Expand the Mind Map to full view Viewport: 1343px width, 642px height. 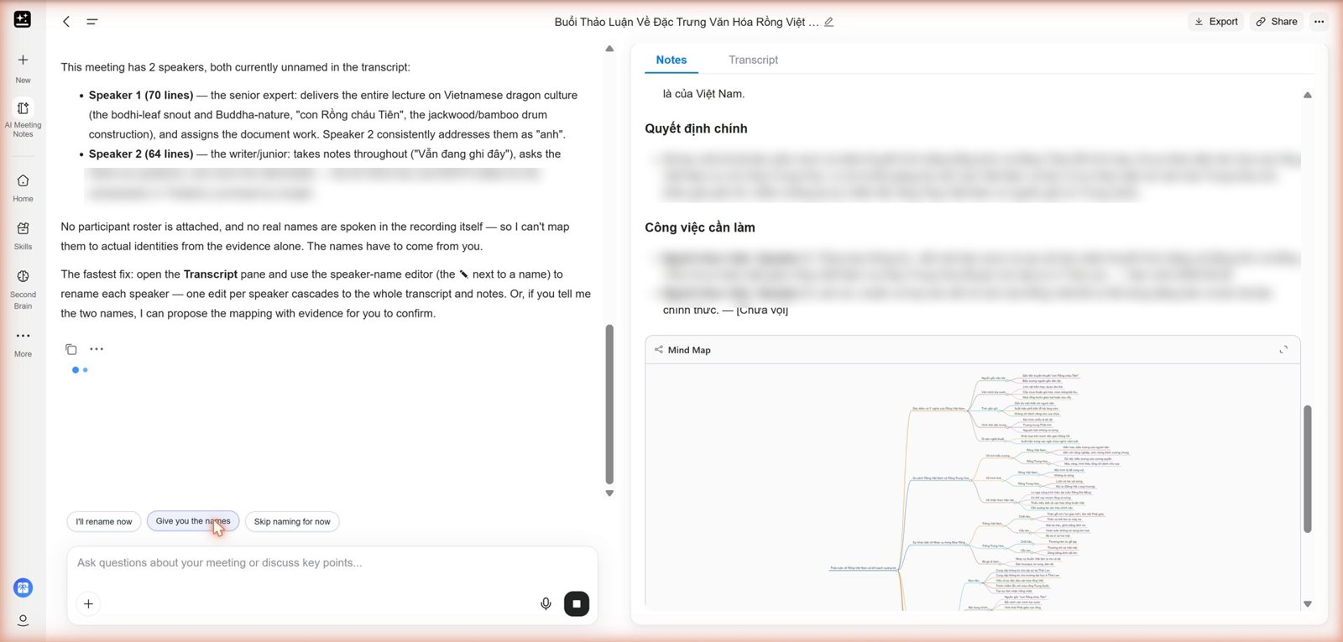point(1283,350)
